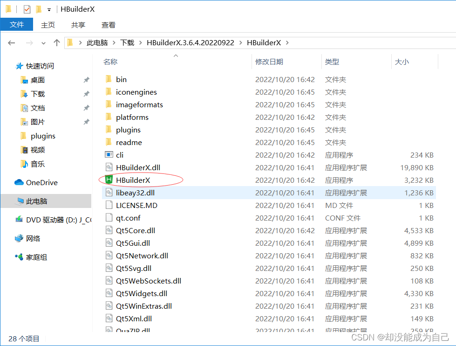This screenshot has width=456, height=346.
Task: Select 家庭组 in the navigation pane
Action: pos(37,257)
